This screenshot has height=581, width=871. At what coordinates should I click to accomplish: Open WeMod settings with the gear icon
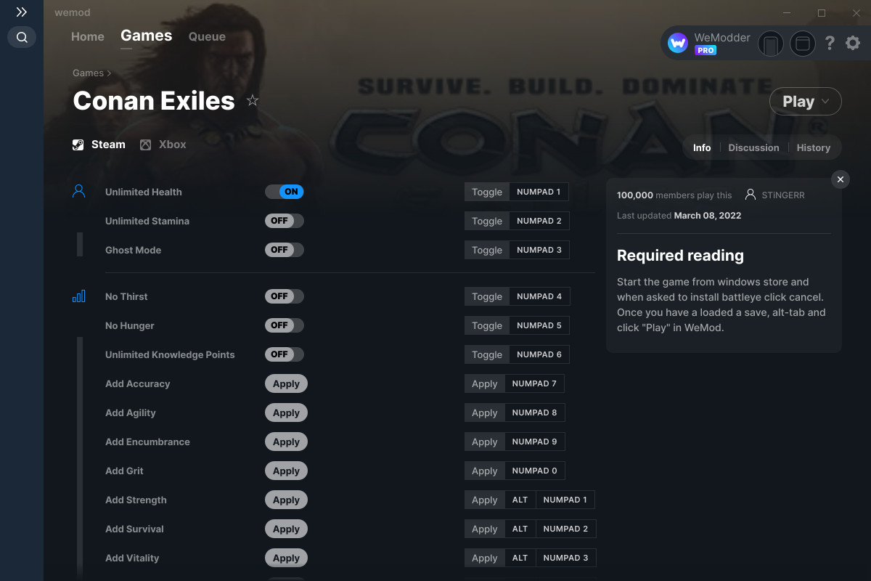[x=852, y=43]
